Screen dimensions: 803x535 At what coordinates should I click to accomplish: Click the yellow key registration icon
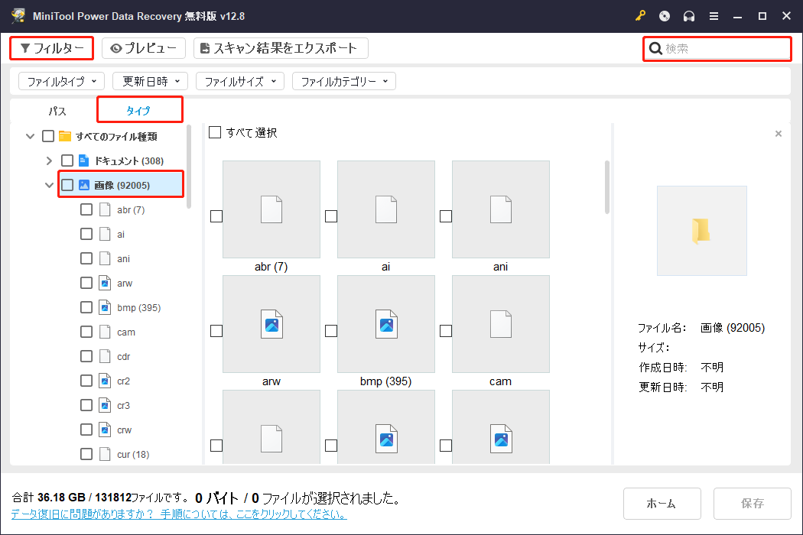point(640,15)
